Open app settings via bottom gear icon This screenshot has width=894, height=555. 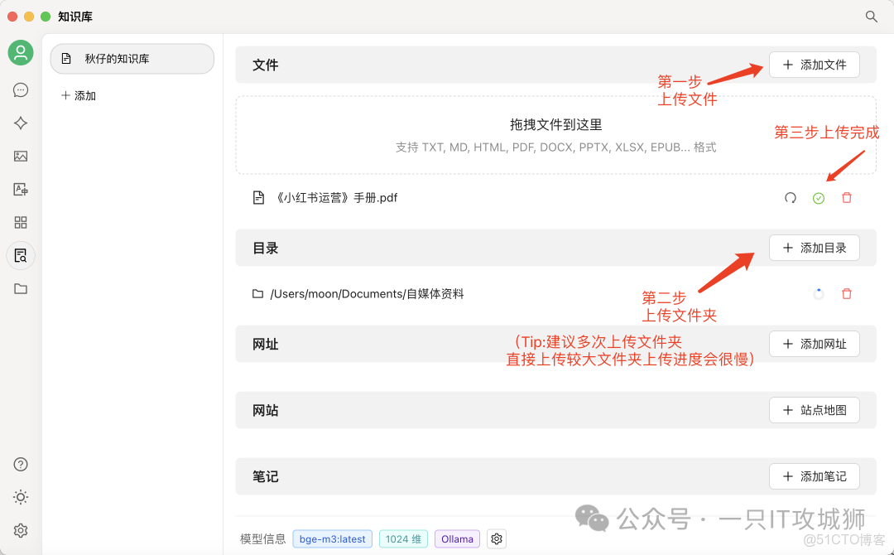click(x=20, y=530)
